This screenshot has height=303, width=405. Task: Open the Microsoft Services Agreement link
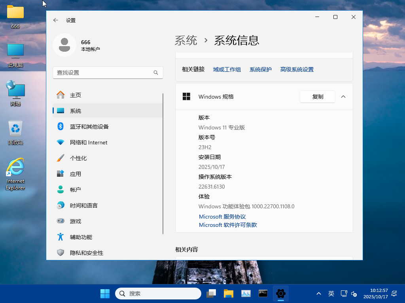[222, 217]
